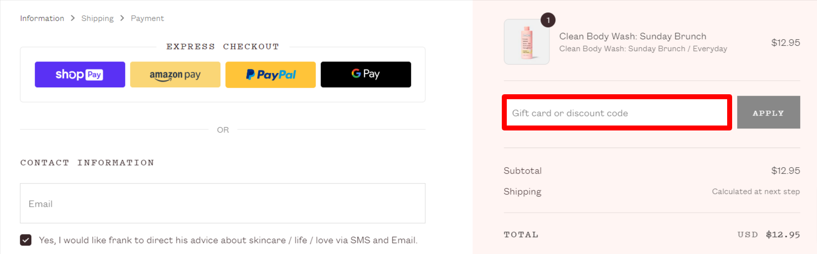Click the gift card or discount code field
Screen dimensions: 817x254
coord(617,113)
